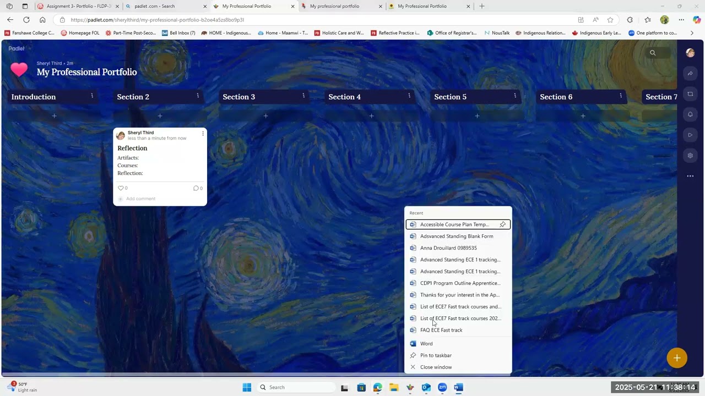
Task: Pin Accessible Course Plan to the list
Action: [x=502, y=224]
